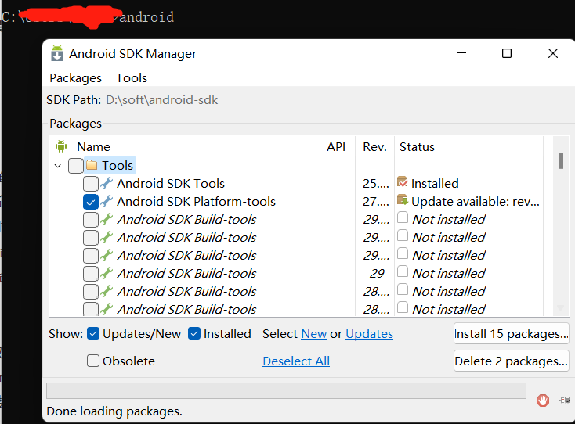575x424 pixels.
Task: Click the red stop icon in the status bar
Action: [543, 401]
